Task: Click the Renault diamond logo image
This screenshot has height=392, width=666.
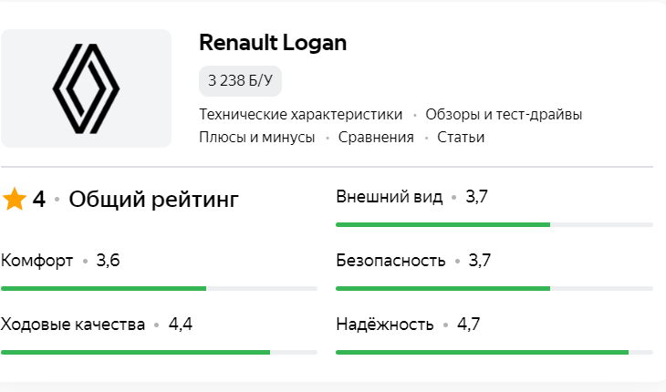Action: 86,88
